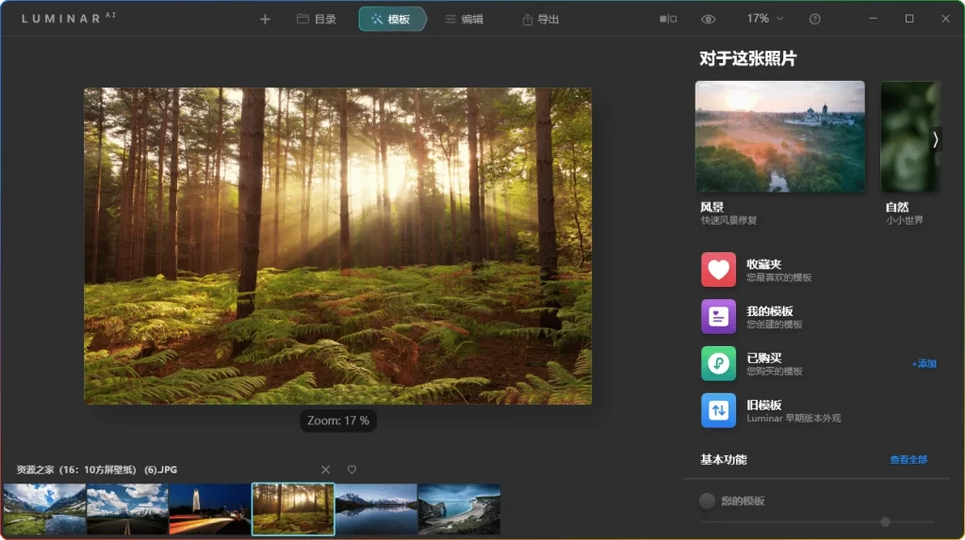
Task: Show next templates with right chevron
Action: tap(936, 139)
